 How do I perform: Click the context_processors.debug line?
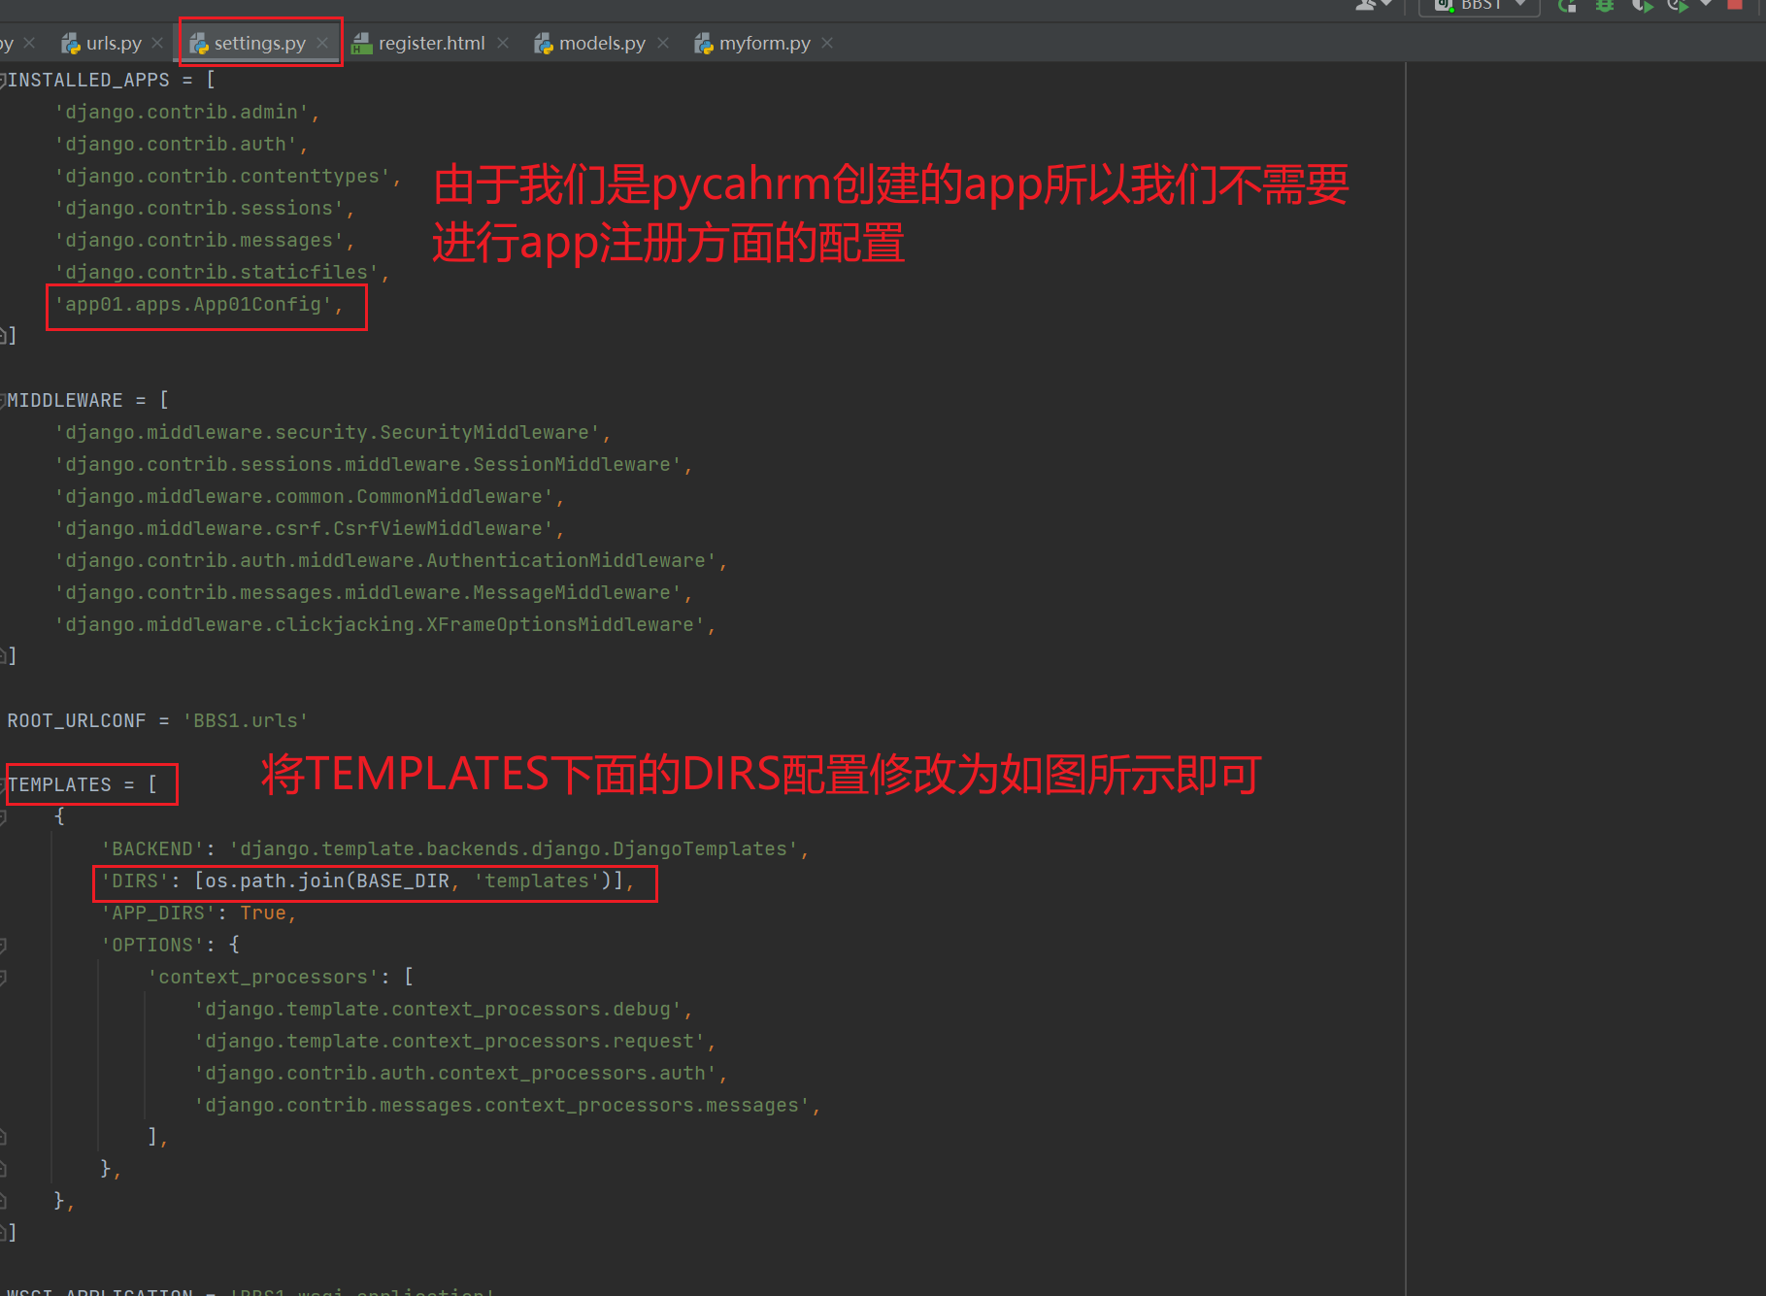443,1009
